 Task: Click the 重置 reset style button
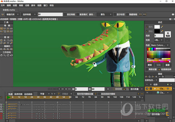tap(167, 65)
